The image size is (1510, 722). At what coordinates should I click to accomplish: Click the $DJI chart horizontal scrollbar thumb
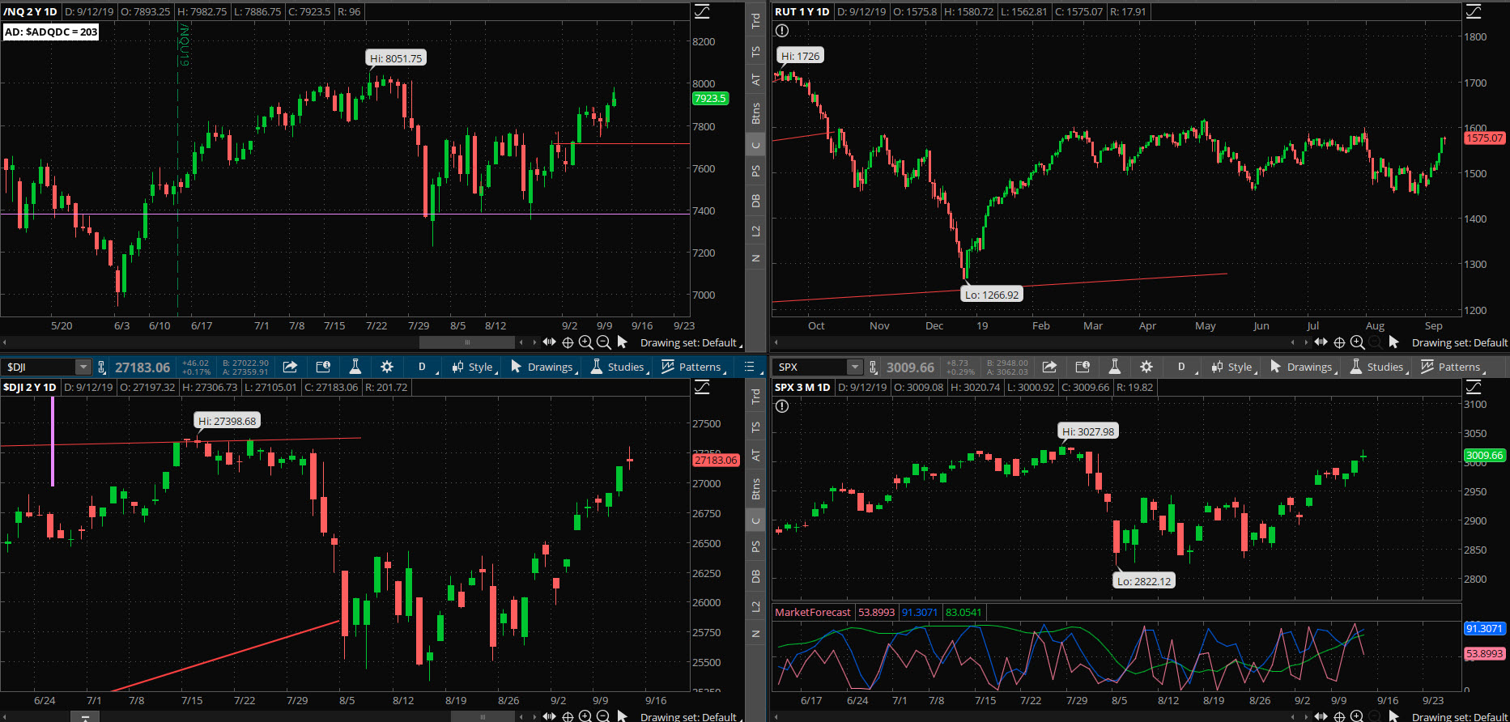[x=483, y=716]
